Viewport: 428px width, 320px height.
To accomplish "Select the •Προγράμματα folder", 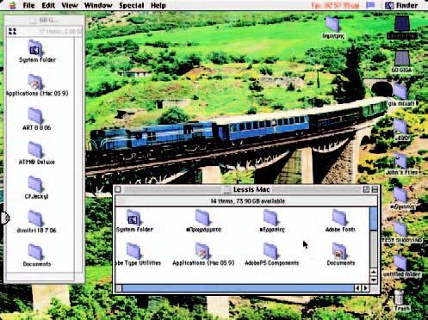I will [x=203, y=220].
